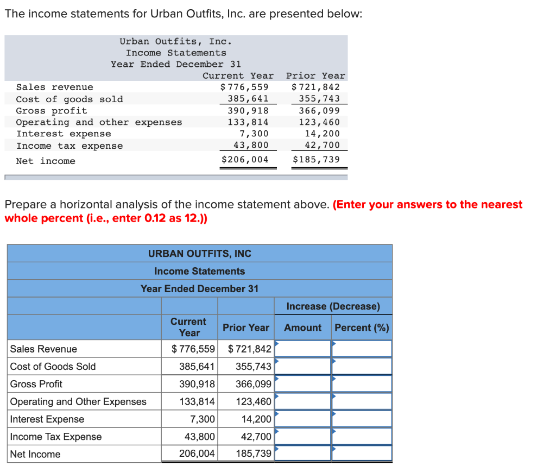The width and height of the screenshot is (556, 466).
Task: Select the Cost of Goods Sold Amount field
Action: pos(303,366)
